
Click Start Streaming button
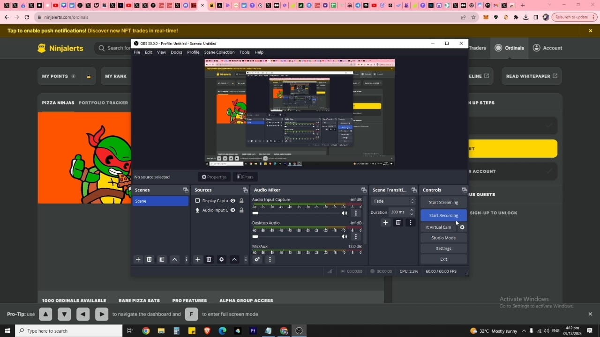(x=443, y=202)
